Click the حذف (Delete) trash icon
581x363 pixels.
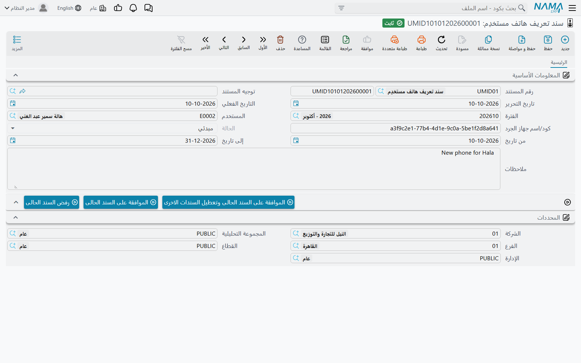pyautogui.click(x=280, y=40)
